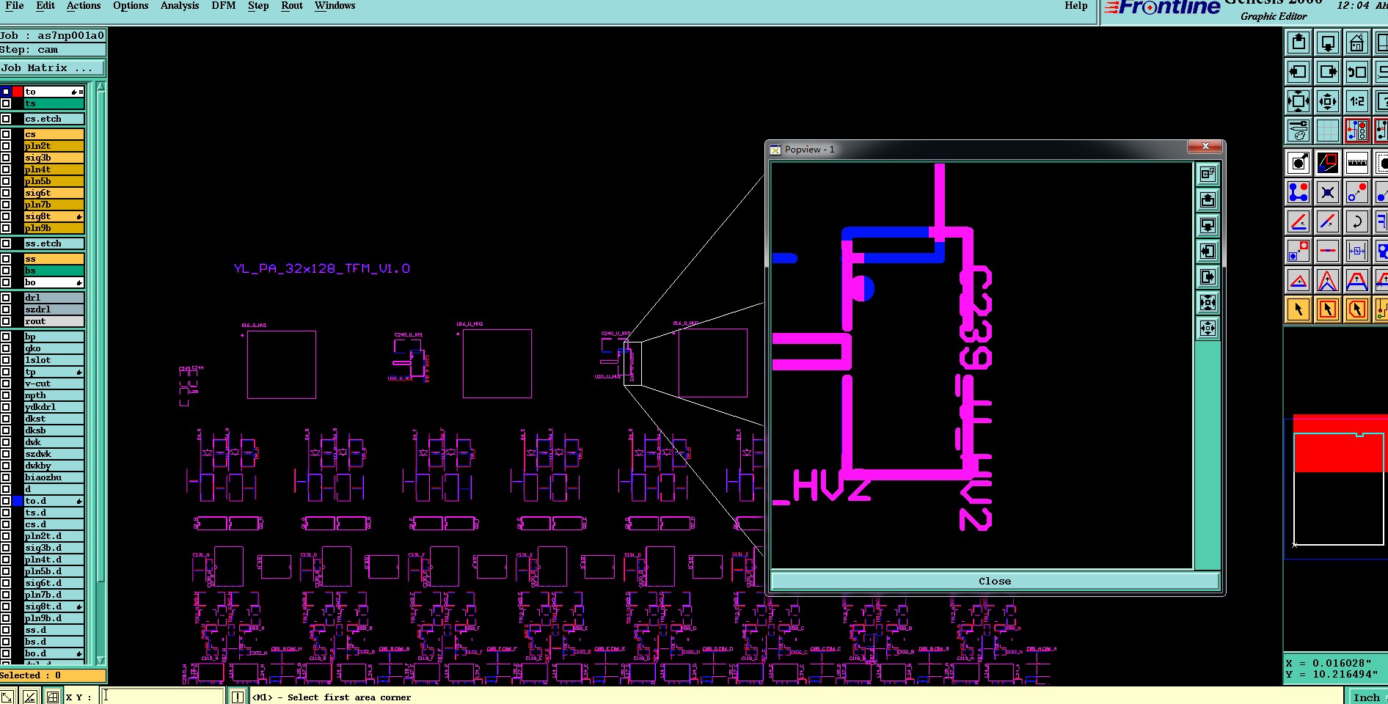
Task: Toggle checkbox for layer pln2t
Action: point(6,146)
